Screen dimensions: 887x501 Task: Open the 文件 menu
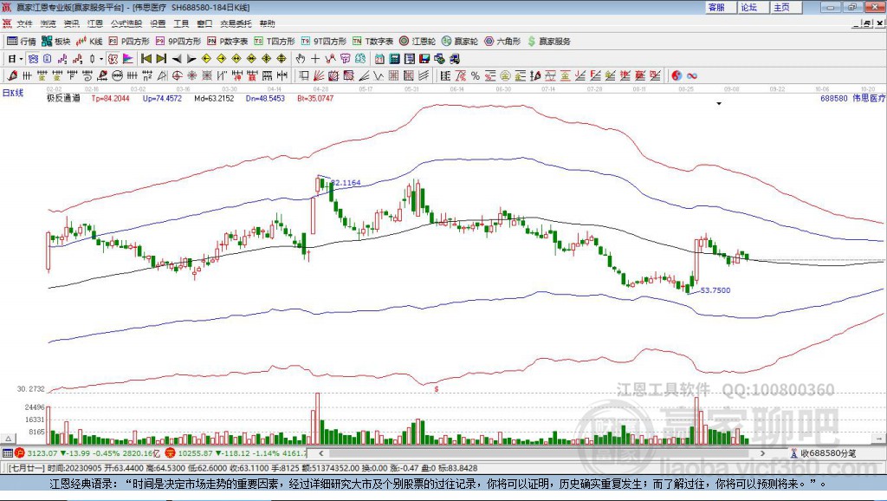click(x=24, y=23)
